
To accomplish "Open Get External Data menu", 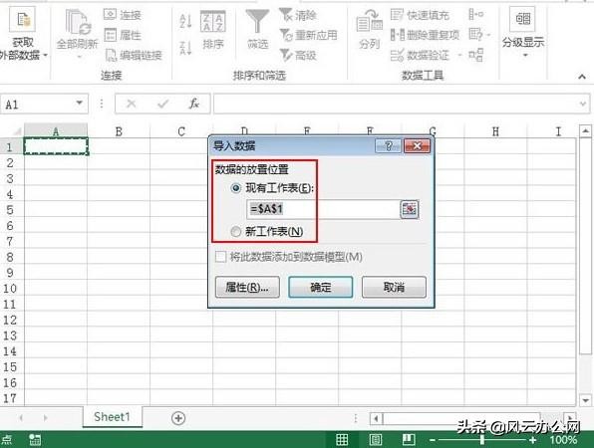I will (x=22, y=34).
